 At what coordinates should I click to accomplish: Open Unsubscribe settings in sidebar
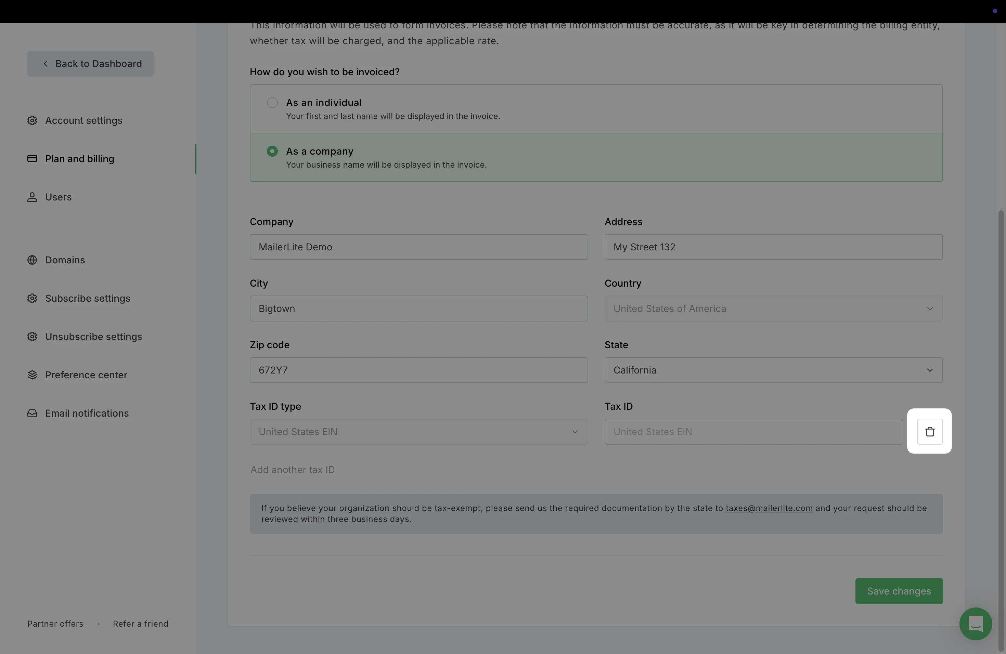pyautogui.click(x=93, y=337)
